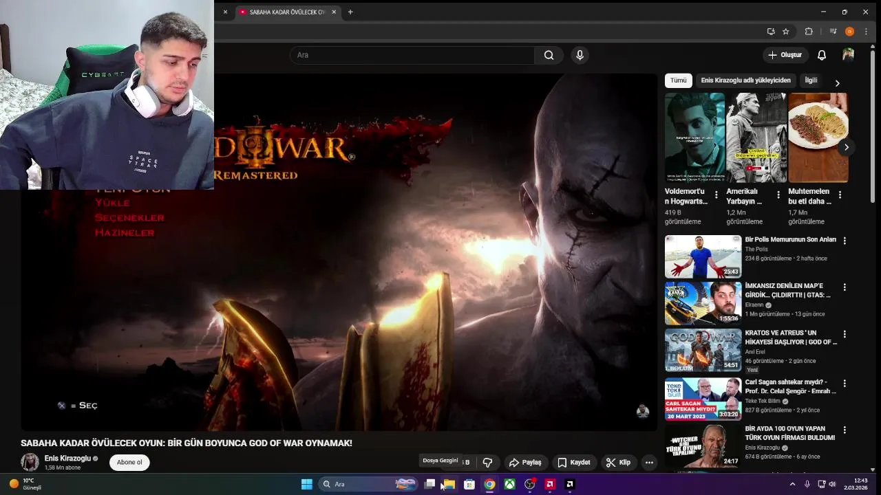The image size is (881, 495).
Task: Click the YouTube search magnifier button
Action: pyautogui.click(x=549, y=55)
